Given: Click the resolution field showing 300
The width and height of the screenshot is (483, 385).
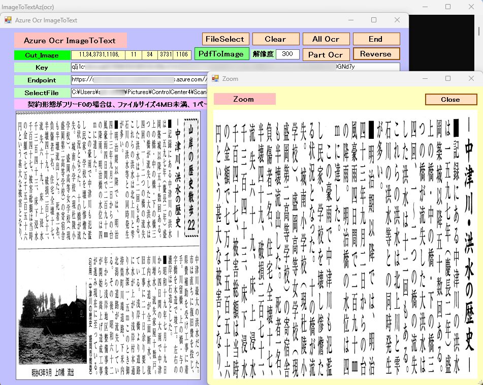Looking at the screenshot, I should point(287,54).
